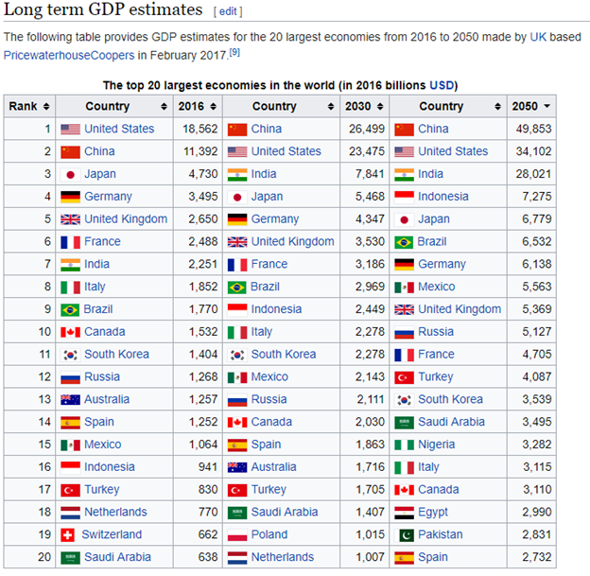The image size is (590, 576).
Task: Click the Switzerland flag icon
Action: (70, 534)
